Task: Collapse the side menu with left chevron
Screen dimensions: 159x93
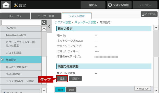Action: (49, 26)
